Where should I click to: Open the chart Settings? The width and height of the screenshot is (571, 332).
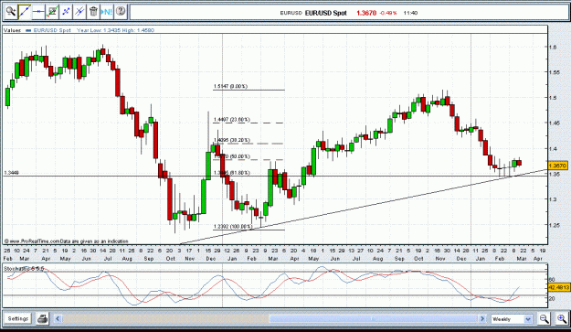coord(18,319)
